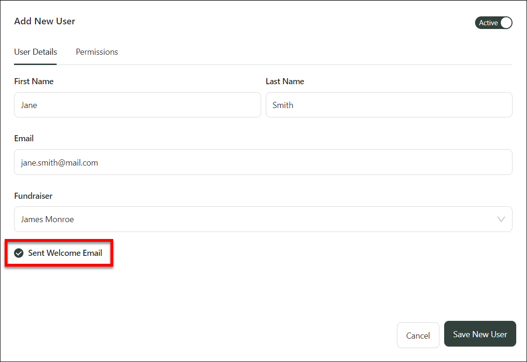
Task: Open the Fundraiser dropdown
Action: click(263, 219)
